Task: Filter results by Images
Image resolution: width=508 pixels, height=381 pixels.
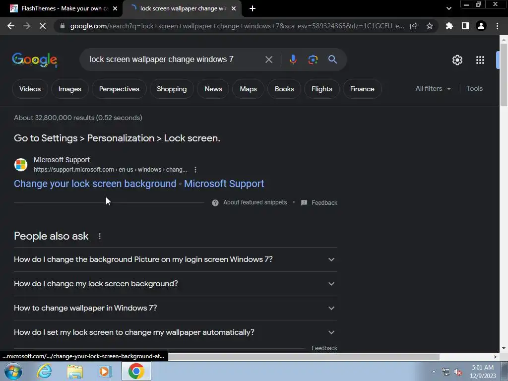Action: (x=69, y=89)
